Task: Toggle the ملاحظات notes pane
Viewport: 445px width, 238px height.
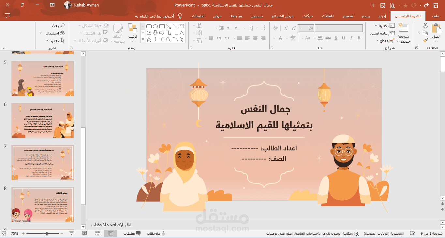Action: 156,233
